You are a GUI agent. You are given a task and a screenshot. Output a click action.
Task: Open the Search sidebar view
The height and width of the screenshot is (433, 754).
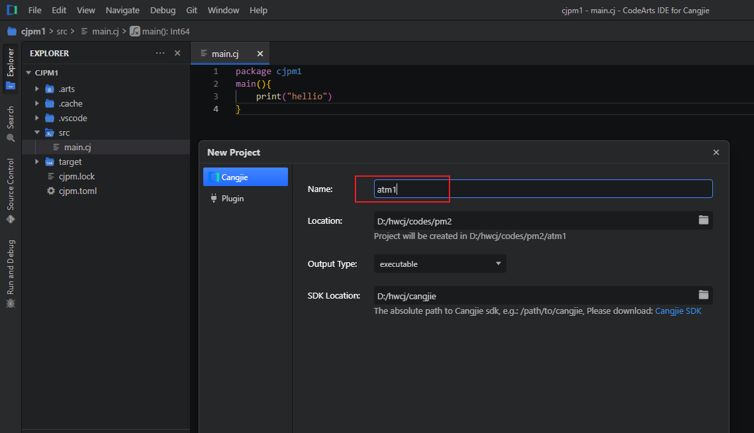pyautogui.click(x=11, y=124)
